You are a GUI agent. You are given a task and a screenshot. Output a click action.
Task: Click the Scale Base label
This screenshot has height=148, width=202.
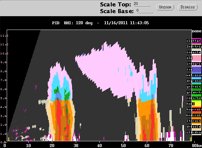point(117,11)
